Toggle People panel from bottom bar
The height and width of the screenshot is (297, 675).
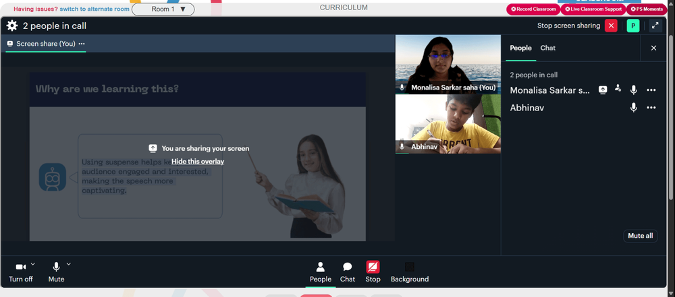coord(320,273)
